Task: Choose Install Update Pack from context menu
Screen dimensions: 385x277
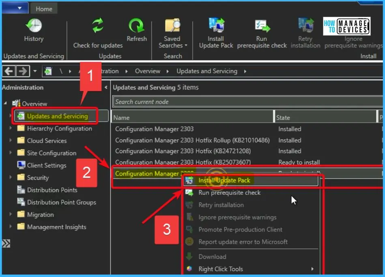Action: [251, 181]
